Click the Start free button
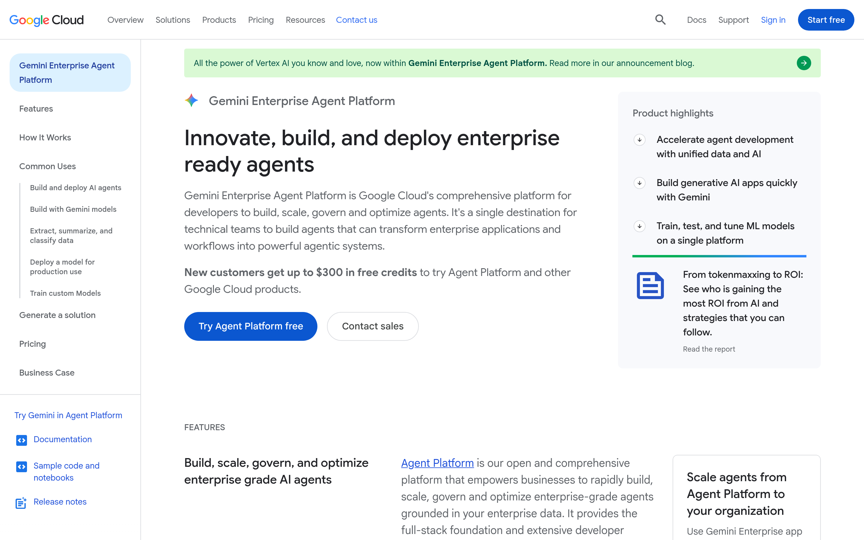864x540 pixels. coord(826,20)
